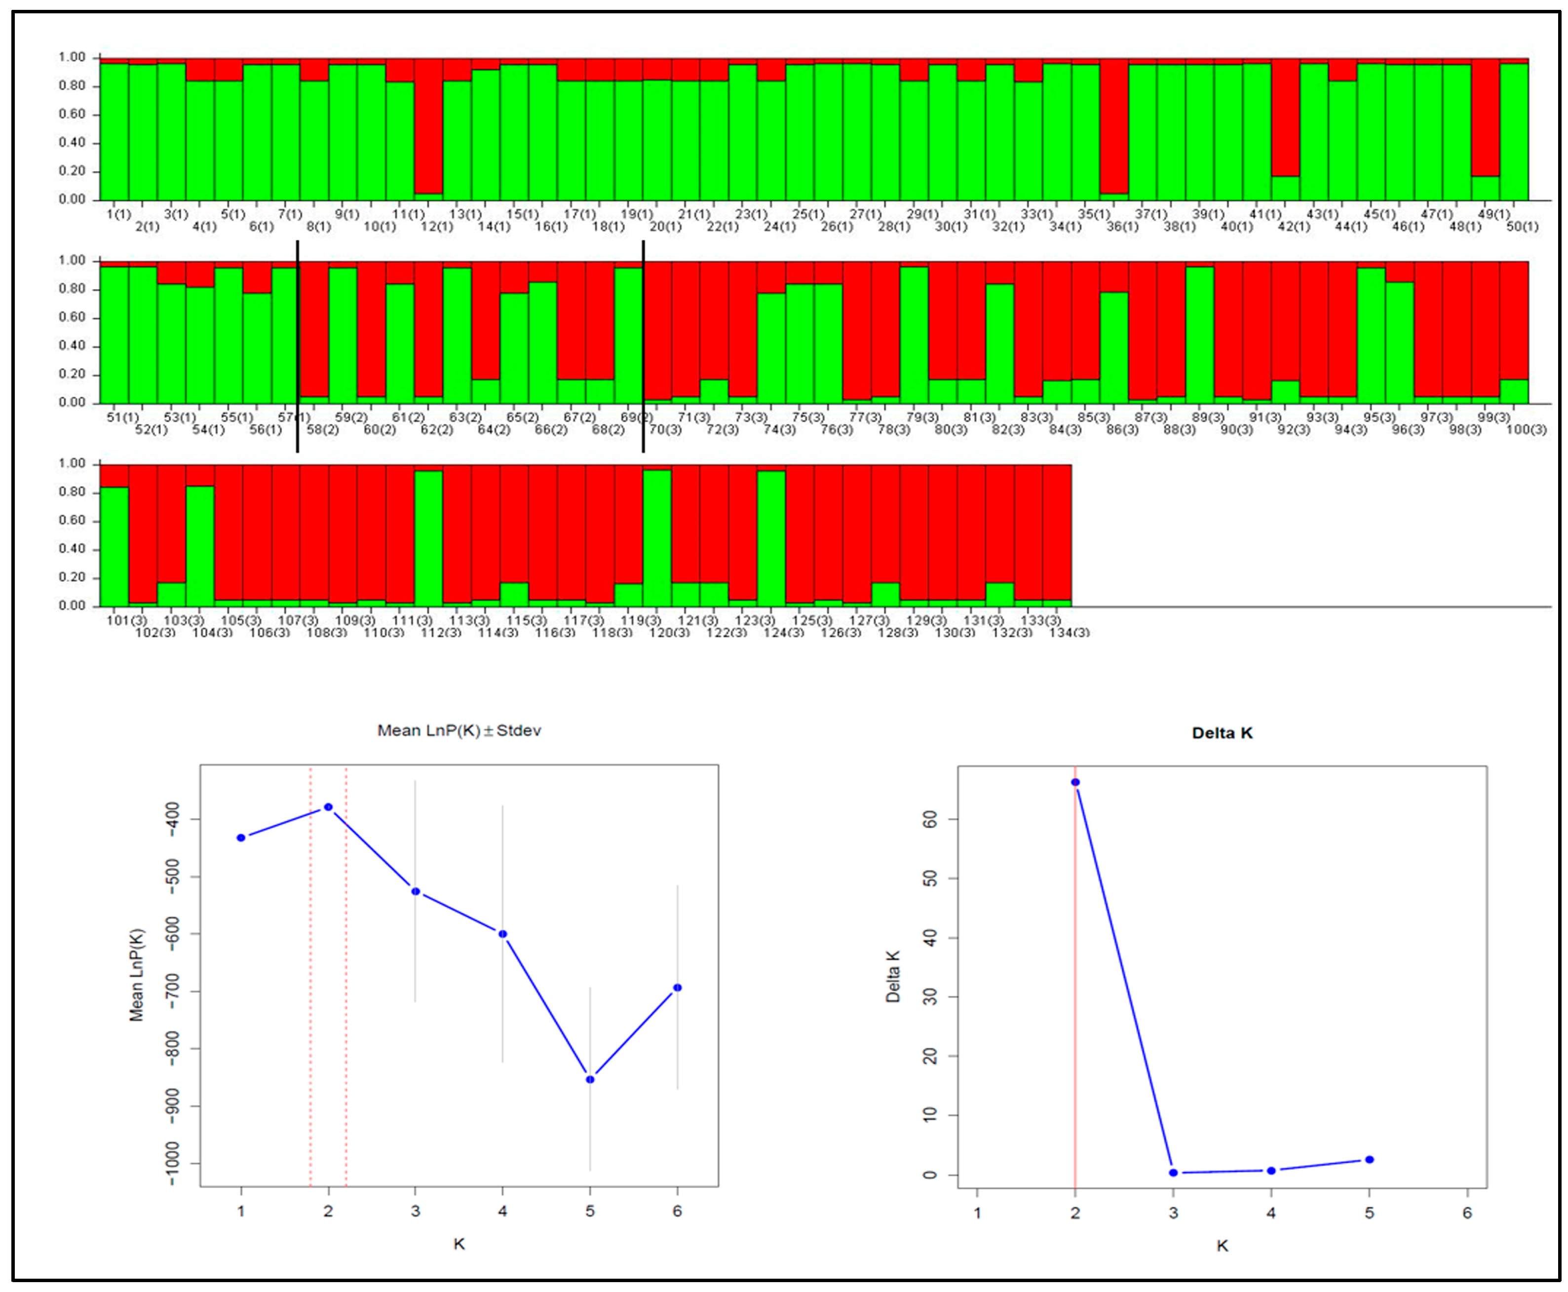Click the K=5 lowest point on Mean LnP(K) plot

(590, 1079)
